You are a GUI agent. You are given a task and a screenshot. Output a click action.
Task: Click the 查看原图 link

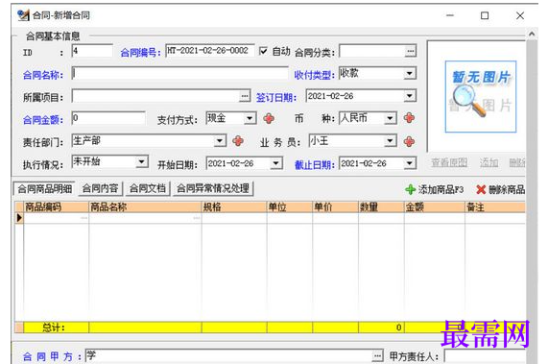(x=449, y=162)
